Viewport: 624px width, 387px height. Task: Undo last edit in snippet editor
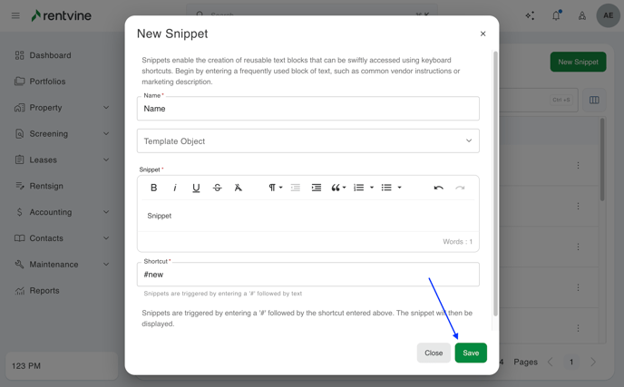point(438,188)
